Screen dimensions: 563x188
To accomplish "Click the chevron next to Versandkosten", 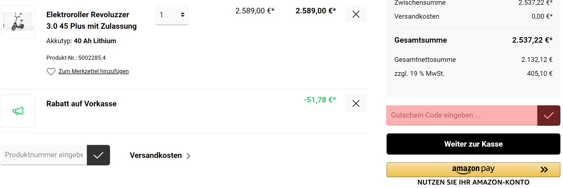I will pos(188,156).
